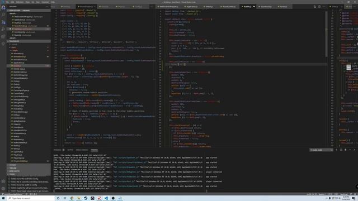Screen dimensions: 358x201
Task: Click the Visual Studio Code taskbar icon
Action: tap(106, 198)
